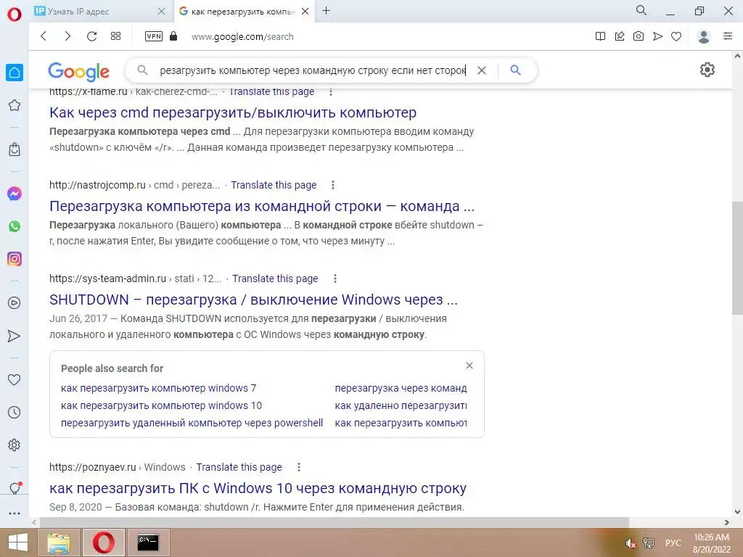Viewport: 743px width, 557px height.
Task: Open reader mode book icon
Action: (x=600, y=36)
